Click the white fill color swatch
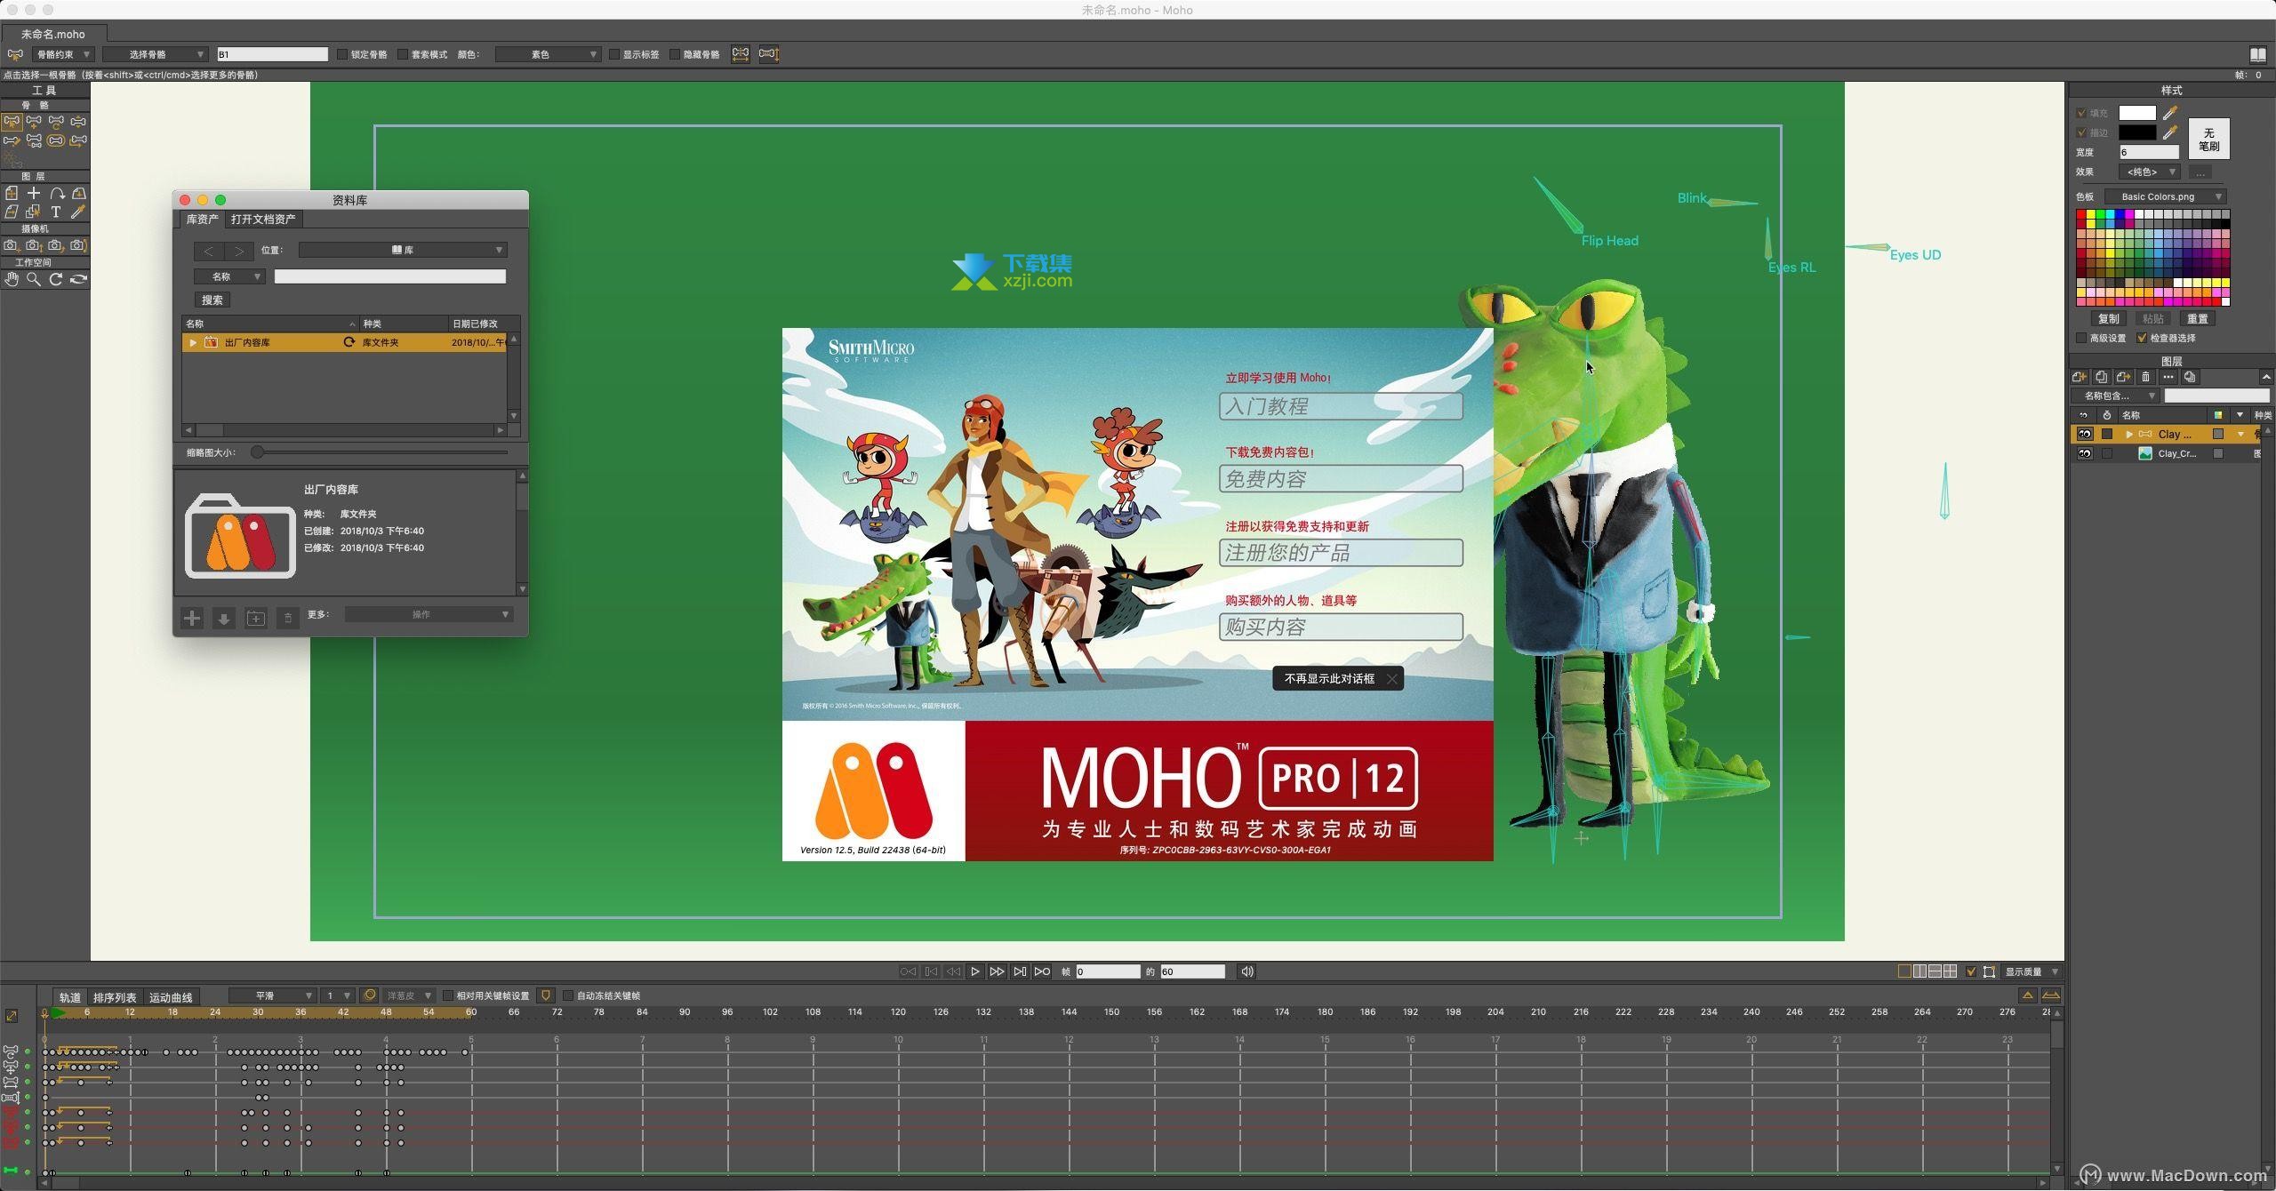The width and height of the screenshot is (2276, 1191). (2137, 113)
